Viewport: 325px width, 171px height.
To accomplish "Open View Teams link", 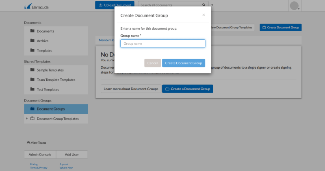I will [x=36, y=143].
